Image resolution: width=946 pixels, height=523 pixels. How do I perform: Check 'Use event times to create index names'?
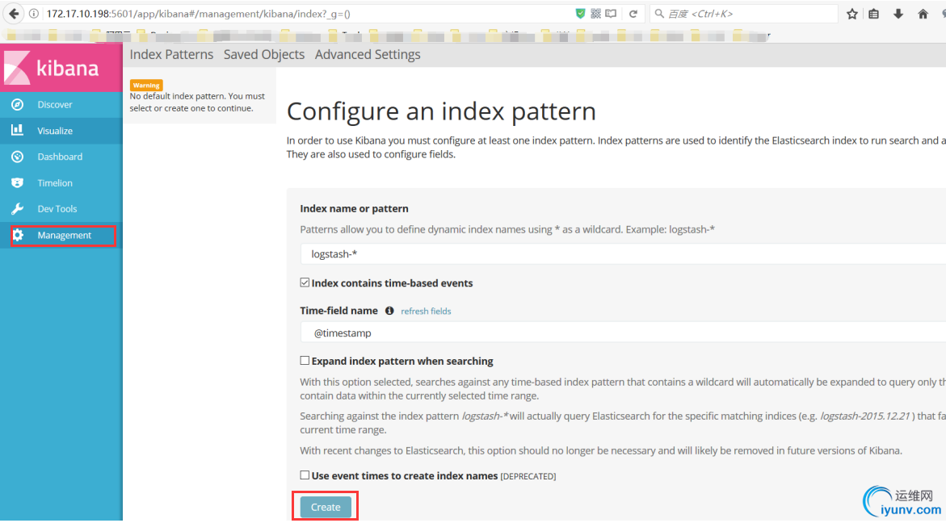pos(305,475)
